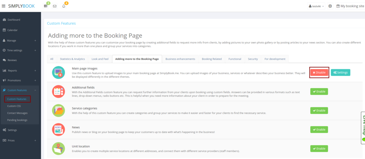This screenshot has height=159, width=365.
Task: Open the My booking site link
Action: pyautogui.click(x=350, y=6)
